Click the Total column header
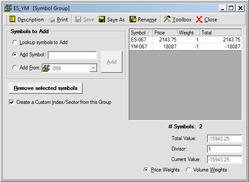 click(x=221, y=33)
